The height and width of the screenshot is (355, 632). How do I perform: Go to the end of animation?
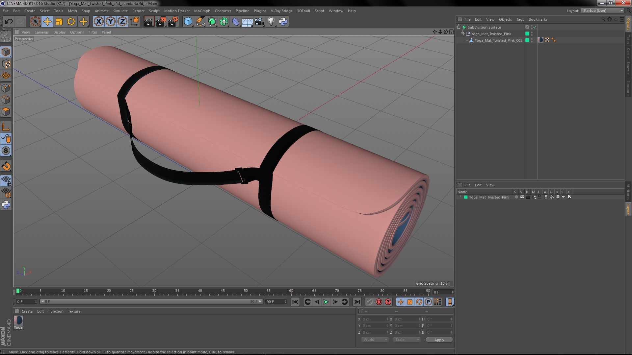(357, 302)
